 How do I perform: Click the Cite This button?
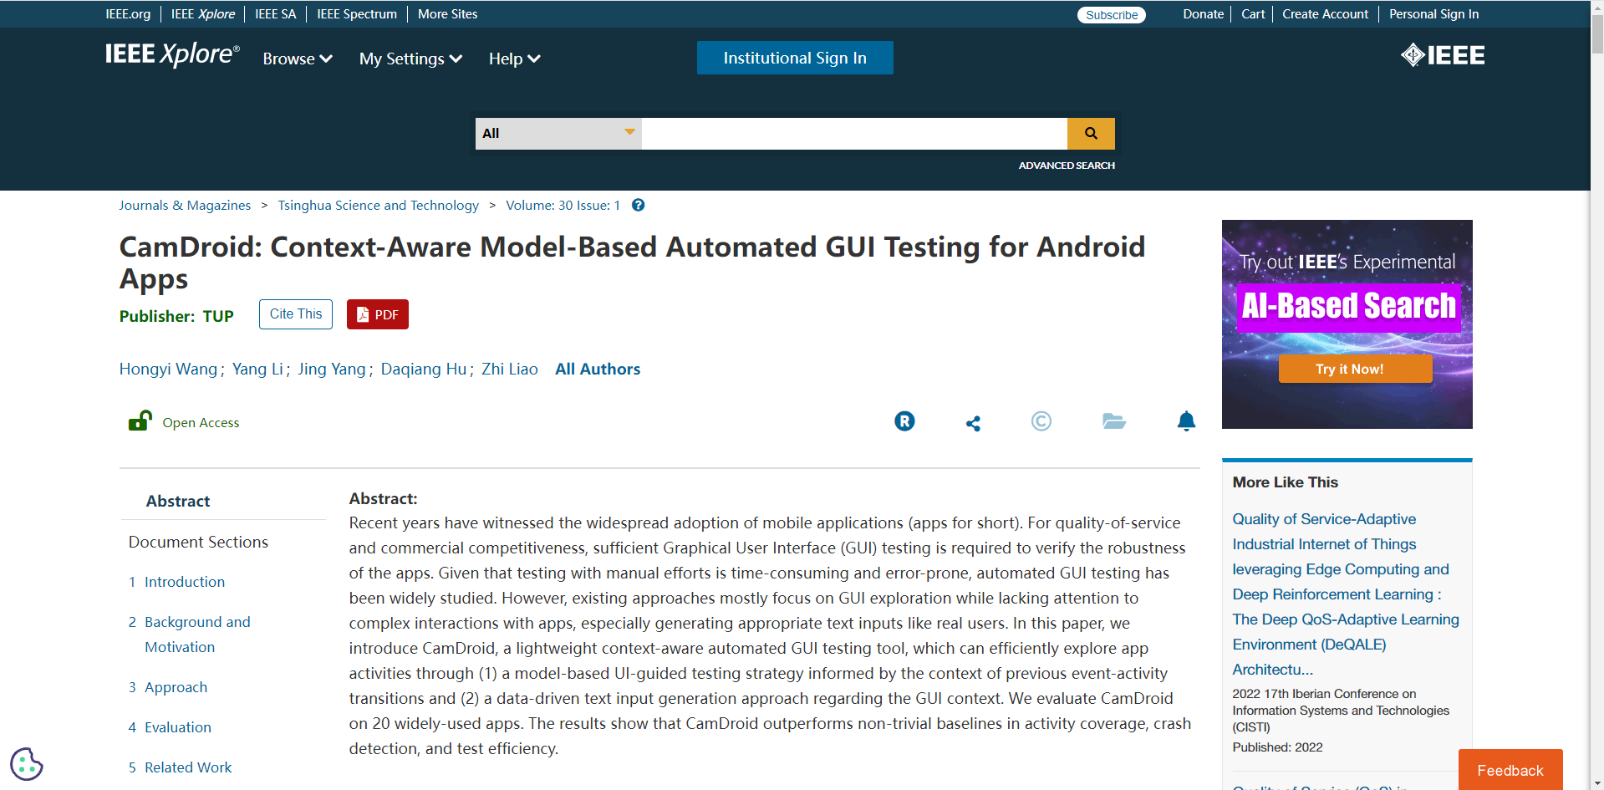(296, 314)
